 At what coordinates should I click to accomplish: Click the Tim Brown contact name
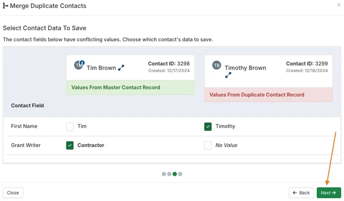(x=101, y=68)
